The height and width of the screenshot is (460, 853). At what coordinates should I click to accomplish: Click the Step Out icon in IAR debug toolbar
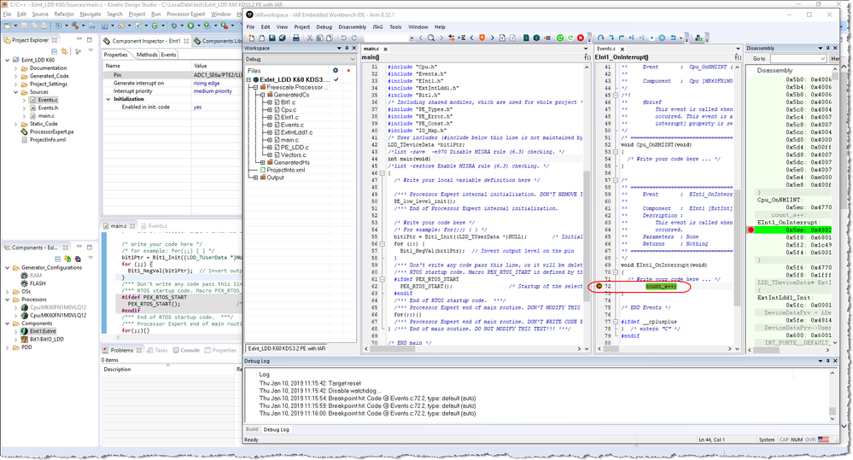pyautogui.click(x=622, y=38)
